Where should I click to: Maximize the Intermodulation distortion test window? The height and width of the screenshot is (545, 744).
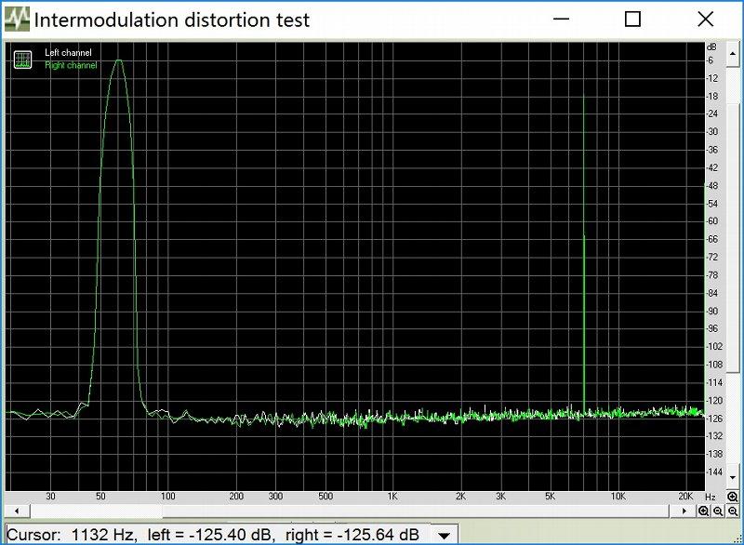tap(632, 19)
